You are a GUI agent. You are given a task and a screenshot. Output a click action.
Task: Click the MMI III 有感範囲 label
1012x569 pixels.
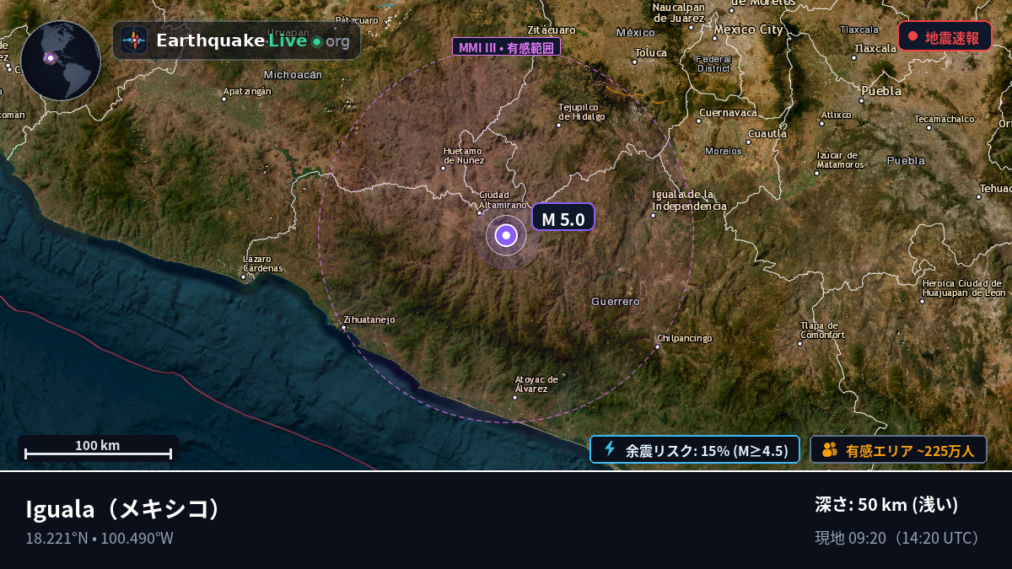pyautogui.click(x=506, y=47)
